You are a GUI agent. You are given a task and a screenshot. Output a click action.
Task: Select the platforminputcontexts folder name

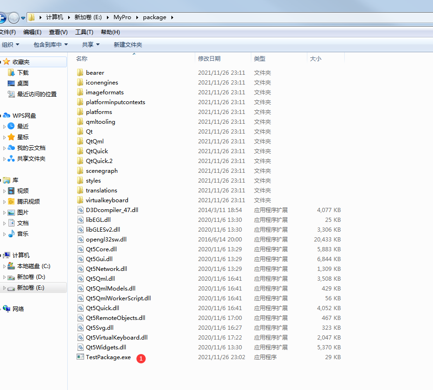115,102
